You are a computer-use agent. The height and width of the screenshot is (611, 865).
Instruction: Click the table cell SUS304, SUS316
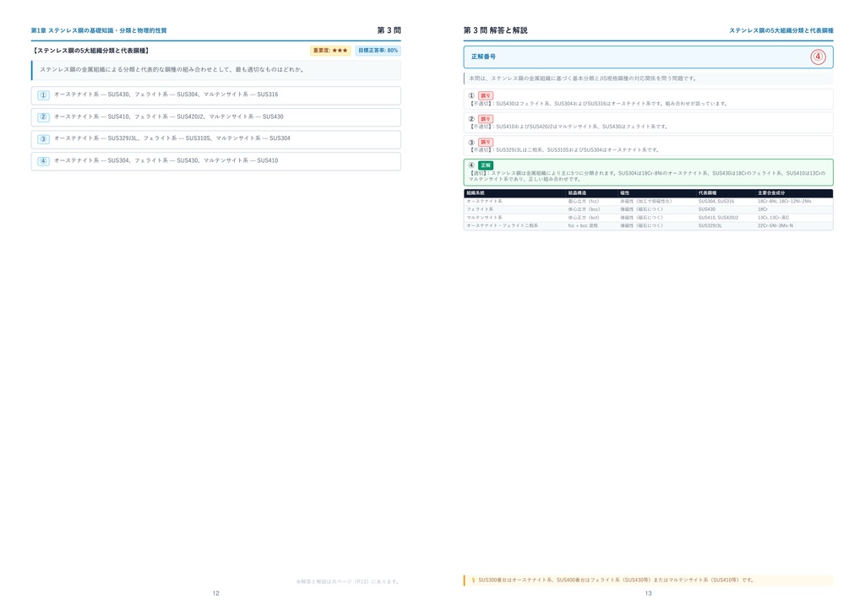coord(716,202)
